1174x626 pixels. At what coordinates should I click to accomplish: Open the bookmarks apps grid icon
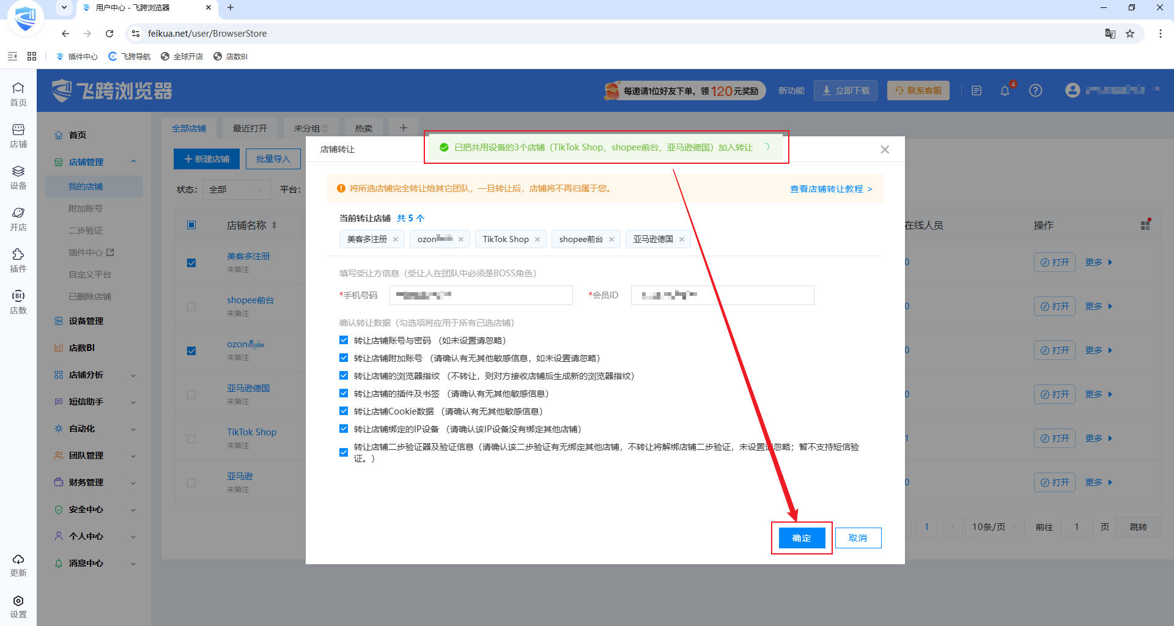pos(32,56)
